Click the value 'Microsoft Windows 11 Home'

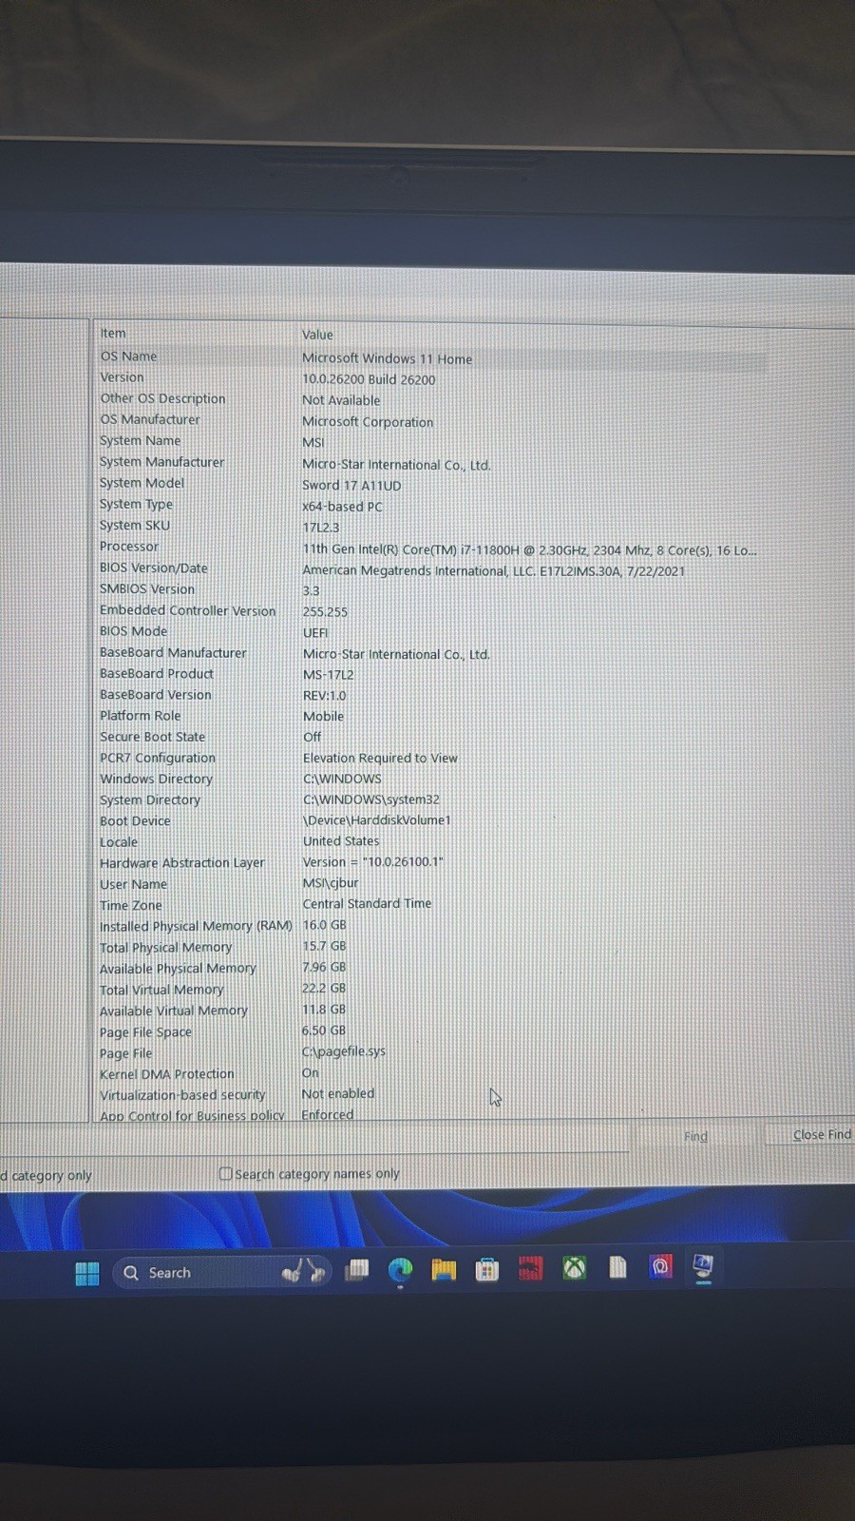click(387, 358)
